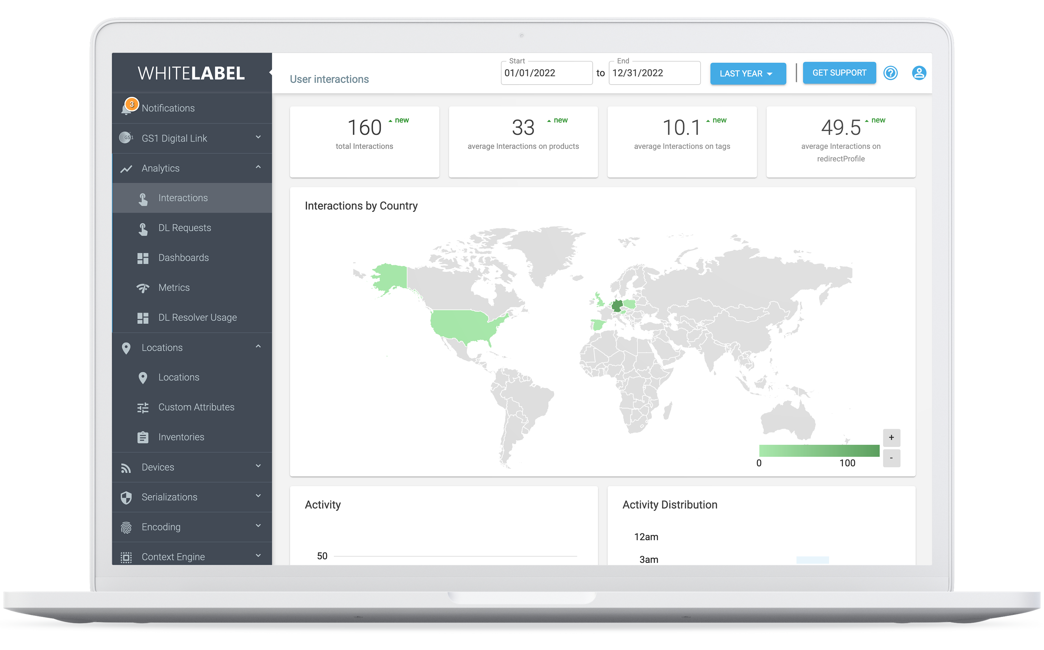Screen dimensions: 1044x650
Task: Click the Context Engine dotted-square icon
Action: [126, 557]
